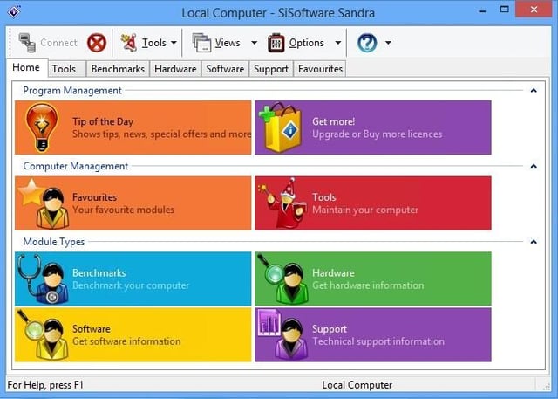Open the Tools toolbar dropdown arrow

[x=174, y=43]
